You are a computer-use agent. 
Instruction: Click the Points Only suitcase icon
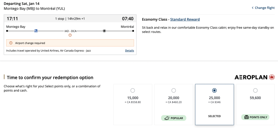click(247, 117)
